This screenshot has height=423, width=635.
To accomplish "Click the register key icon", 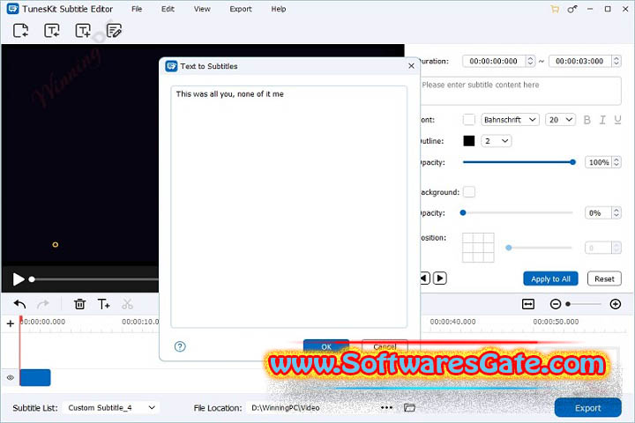I will (572, 9).
